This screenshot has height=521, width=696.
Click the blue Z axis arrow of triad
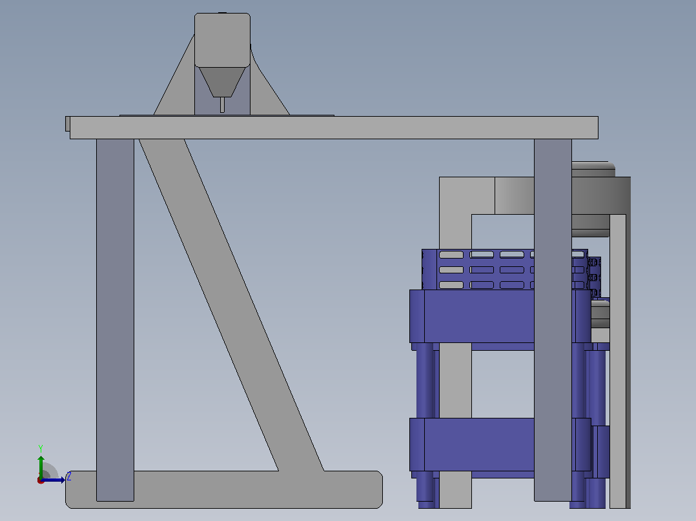click(54, 480)
